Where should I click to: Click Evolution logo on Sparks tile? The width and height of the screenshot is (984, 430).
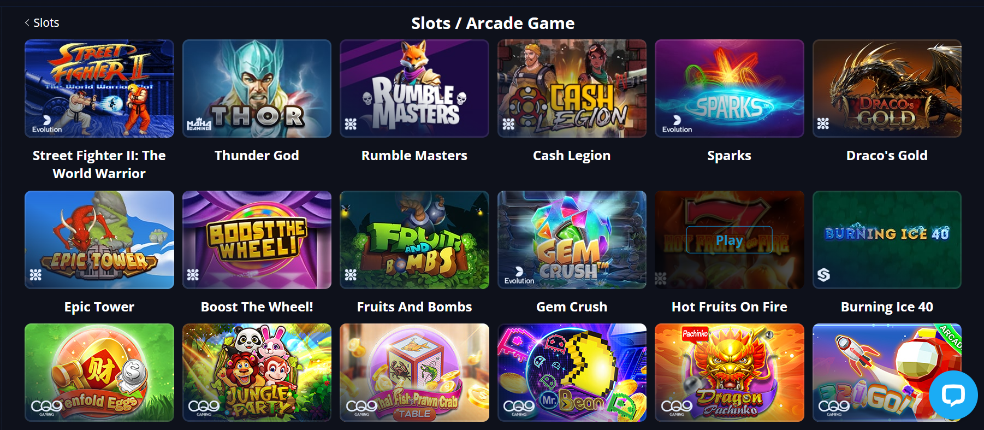[x=677, y=124]
